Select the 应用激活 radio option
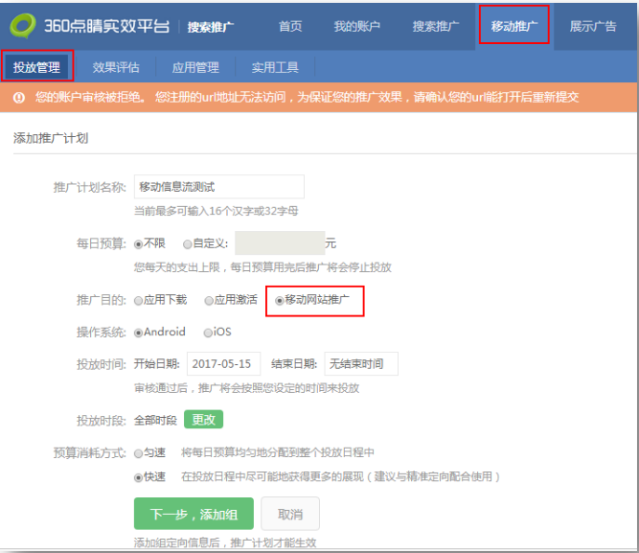 point(209,300)
